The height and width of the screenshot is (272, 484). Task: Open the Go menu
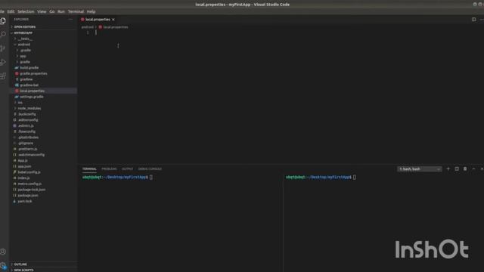click(x=52, y=11)
